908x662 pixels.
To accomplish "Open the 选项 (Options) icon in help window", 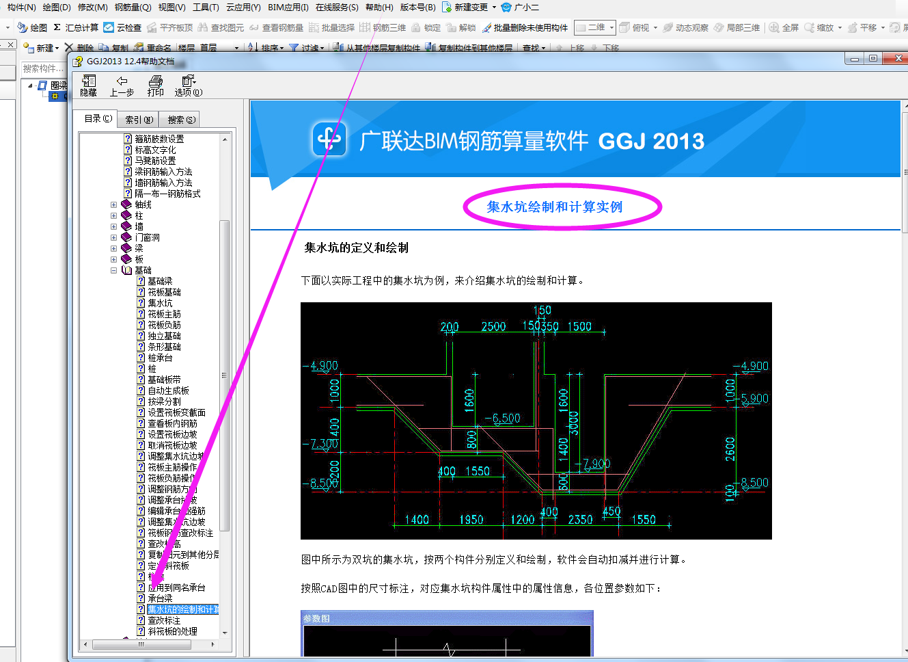I will point(189,81).
